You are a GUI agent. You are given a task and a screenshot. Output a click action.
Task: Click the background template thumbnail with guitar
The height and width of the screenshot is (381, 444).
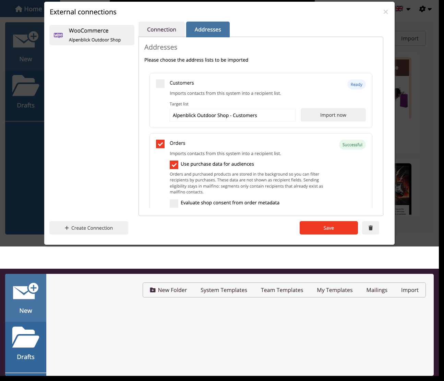point(403,189)
